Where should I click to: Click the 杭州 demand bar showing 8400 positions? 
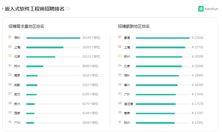(x=35, y=66)
